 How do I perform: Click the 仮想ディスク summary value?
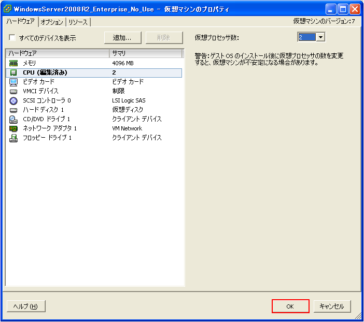pos(128,110)
